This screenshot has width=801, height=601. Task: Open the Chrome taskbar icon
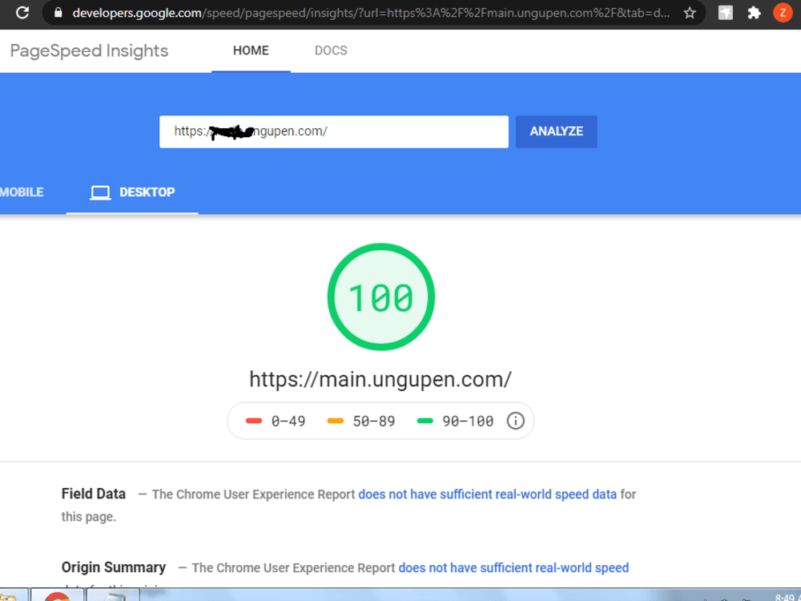[x=57, y=596]
